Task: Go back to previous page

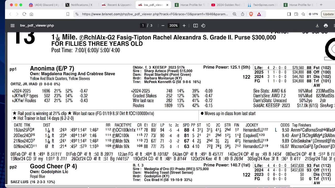Action: [10, 14]
